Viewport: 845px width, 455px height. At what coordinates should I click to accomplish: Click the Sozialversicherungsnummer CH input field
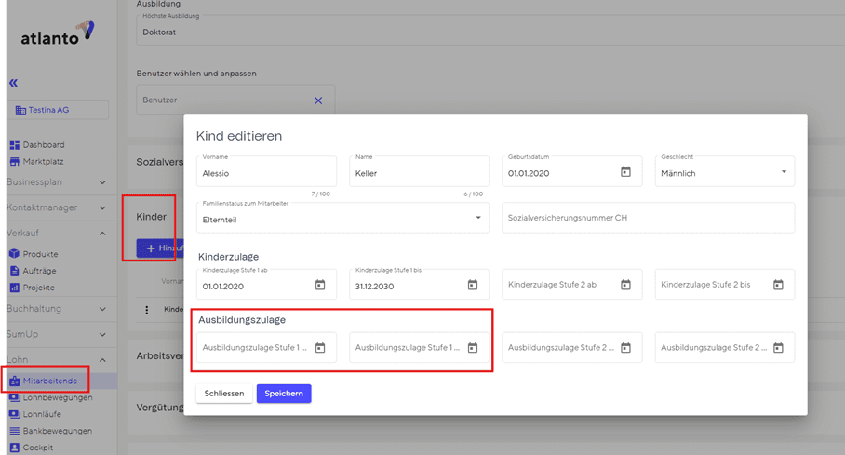[x=648, y=218]
